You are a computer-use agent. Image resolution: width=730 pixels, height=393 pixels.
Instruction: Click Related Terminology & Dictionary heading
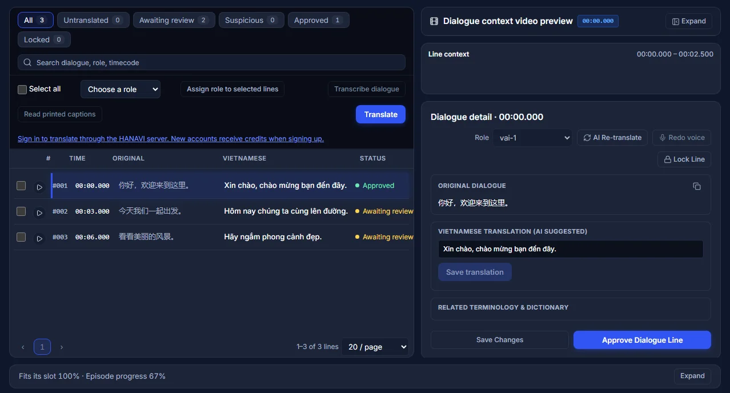(503, 307)
